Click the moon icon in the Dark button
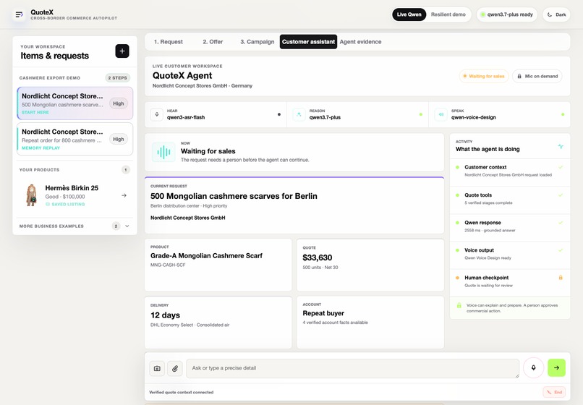 (x=550, y=14)
